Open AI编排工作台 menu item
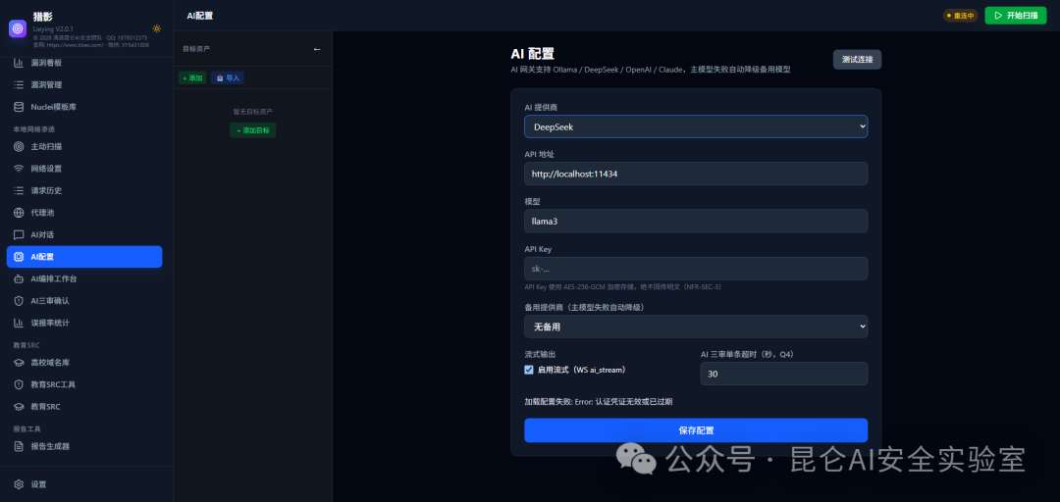Screen dimensions: 1060x502 point(84,278)
